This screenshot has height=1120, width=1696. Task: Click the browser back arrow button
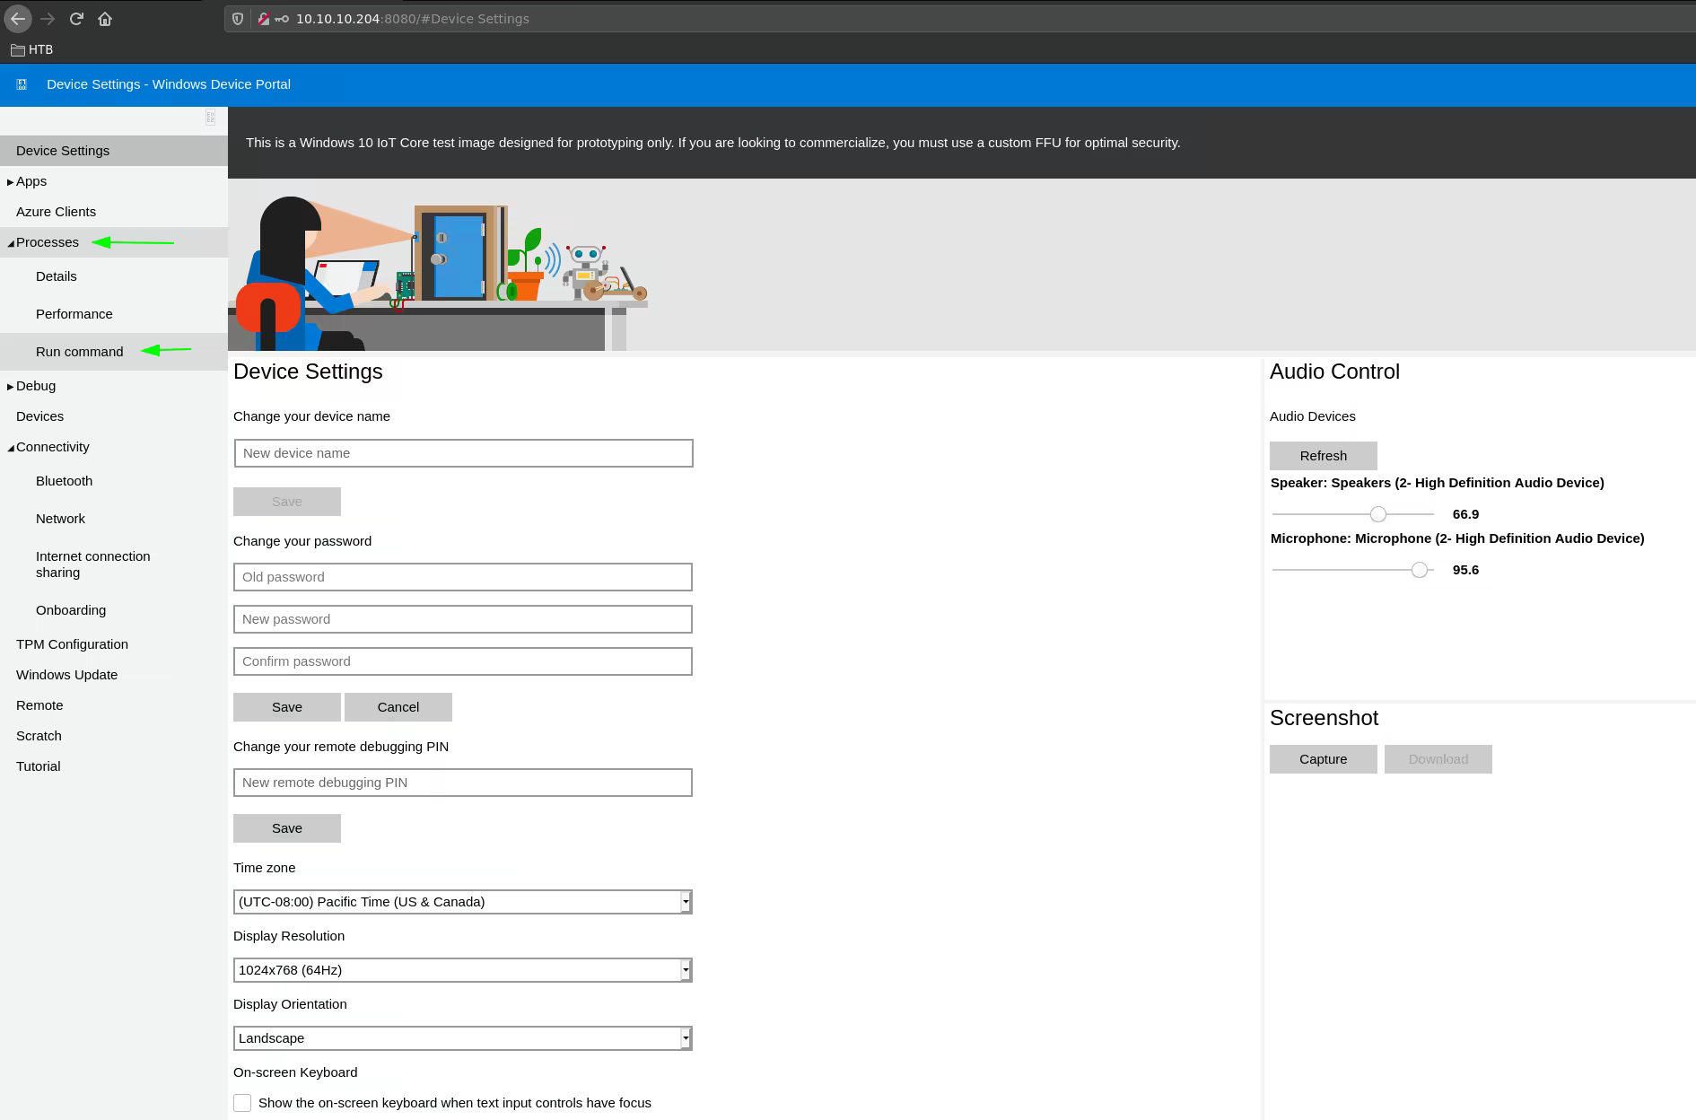[18, 19]
